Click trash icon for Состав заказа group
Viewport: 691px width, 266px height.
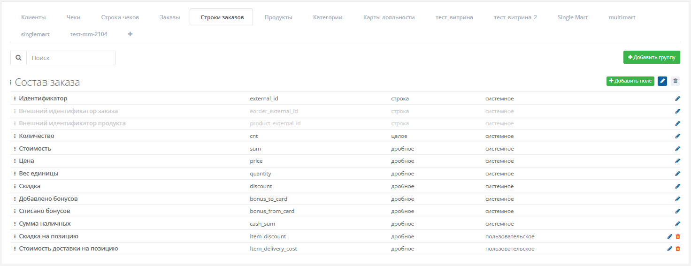point(675,81)
